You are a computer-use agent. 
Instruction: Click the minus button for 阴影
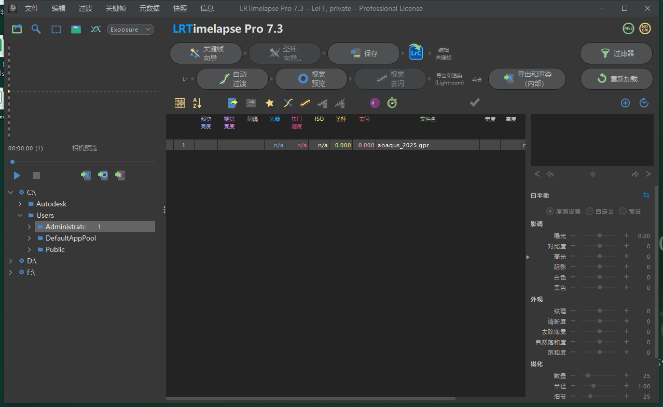573,266
